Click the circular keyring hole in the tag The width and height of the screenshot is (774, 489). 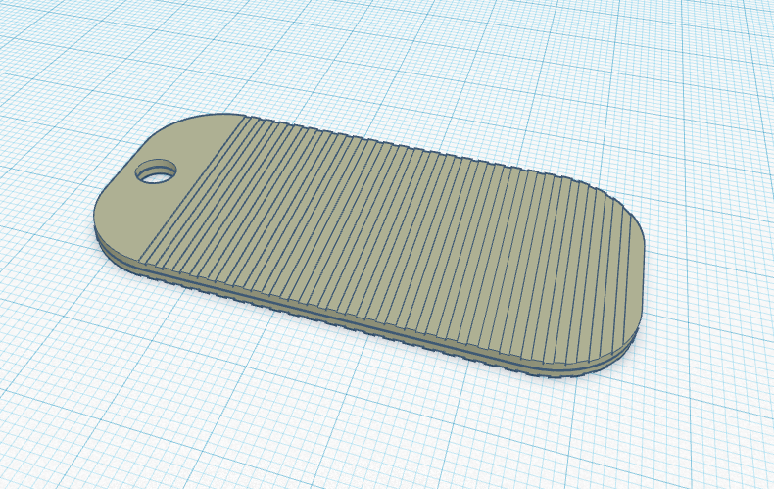tap(156, 171)
